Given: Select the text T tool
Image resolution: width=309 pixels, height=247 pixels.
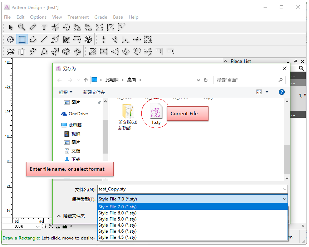Looking at the screenshot, I should point(44,27).
